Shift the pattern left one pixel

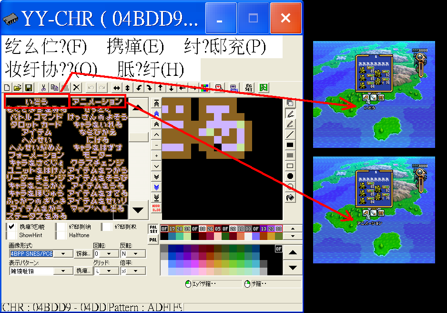tap(183, 88)
